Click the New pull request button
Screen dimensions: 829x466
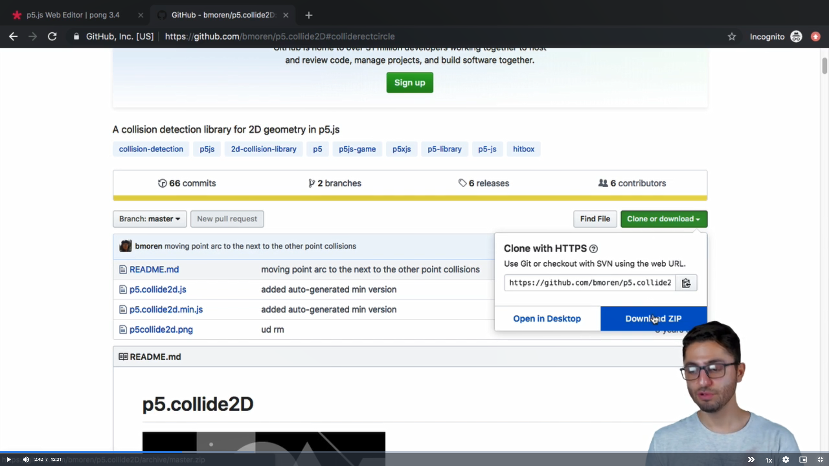(x=227, y=219)
